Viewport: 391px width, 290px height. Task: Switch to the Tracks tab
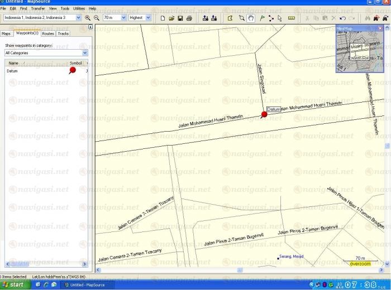pos(63,34)
